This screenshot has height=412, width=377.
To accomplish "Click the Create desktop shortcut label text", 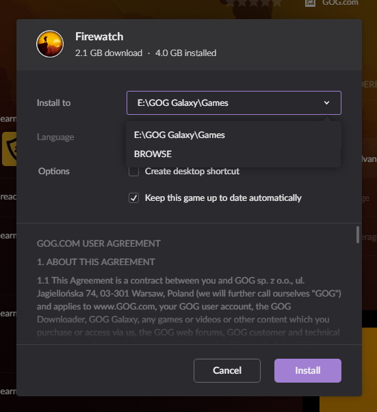I will (x=192, y=171).
